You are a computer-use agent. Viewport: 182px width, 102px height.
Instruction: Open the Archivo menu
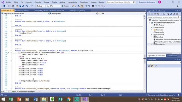(x=9, y=2)
